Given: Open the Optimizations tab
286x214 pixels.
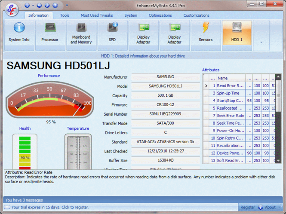Looking at the screenshot, I should point(160,15).
